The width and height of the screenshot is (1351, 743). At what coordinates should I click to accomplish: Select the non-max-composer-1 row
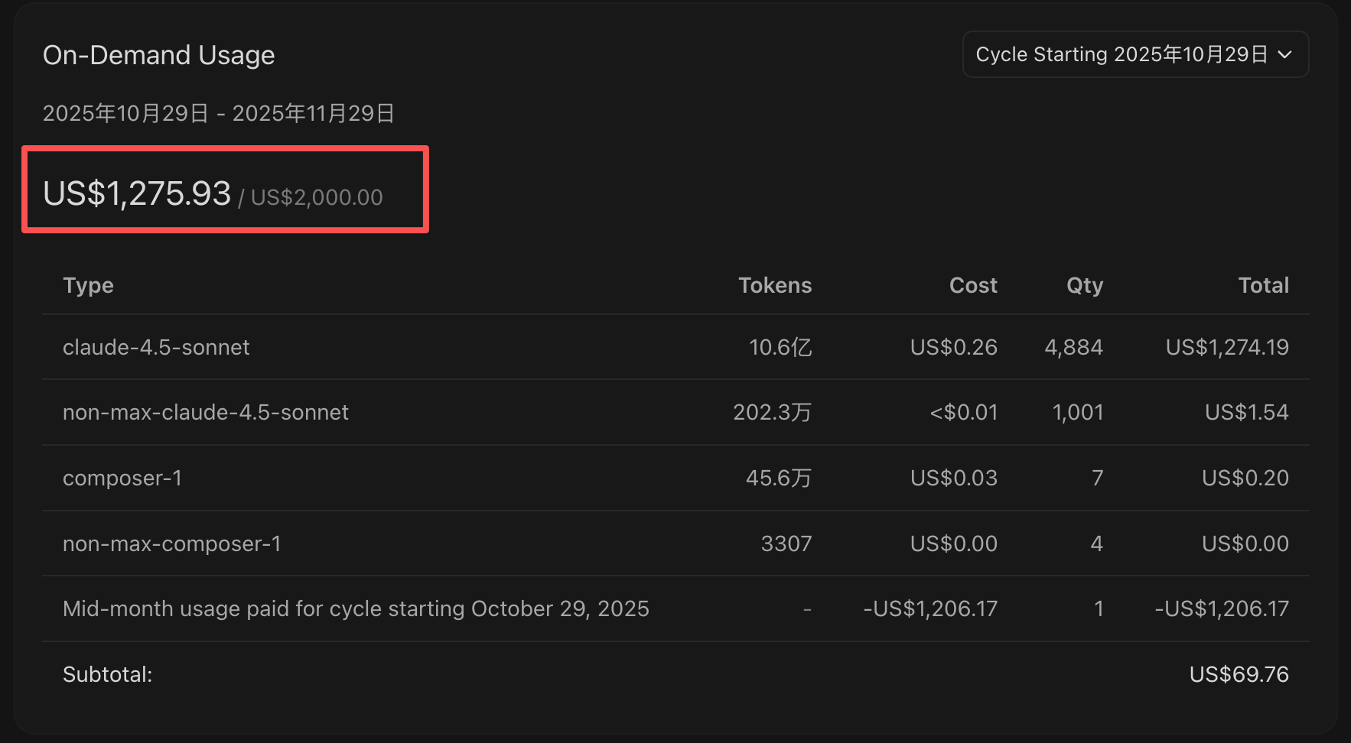[x=172, y=543]
